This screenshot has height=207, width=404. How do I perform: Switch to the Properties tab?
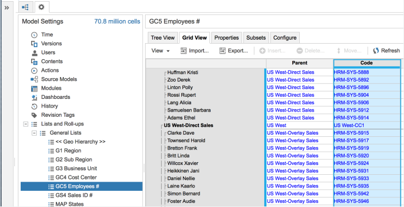pos(227,38)
